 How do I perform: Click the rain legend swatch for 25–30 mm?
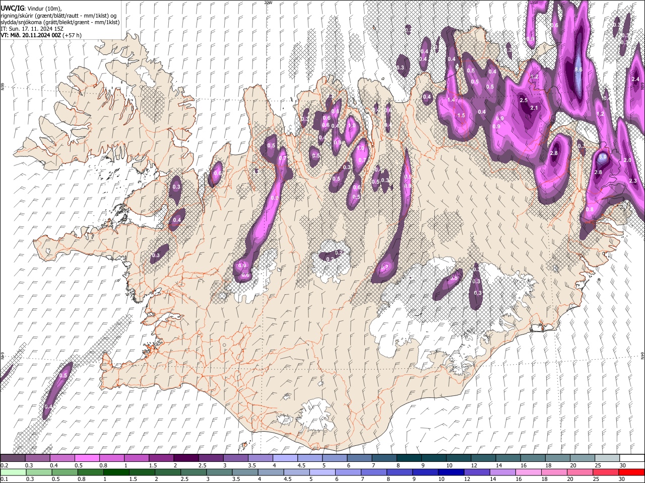pyautogui.click(x=606, y=472)
